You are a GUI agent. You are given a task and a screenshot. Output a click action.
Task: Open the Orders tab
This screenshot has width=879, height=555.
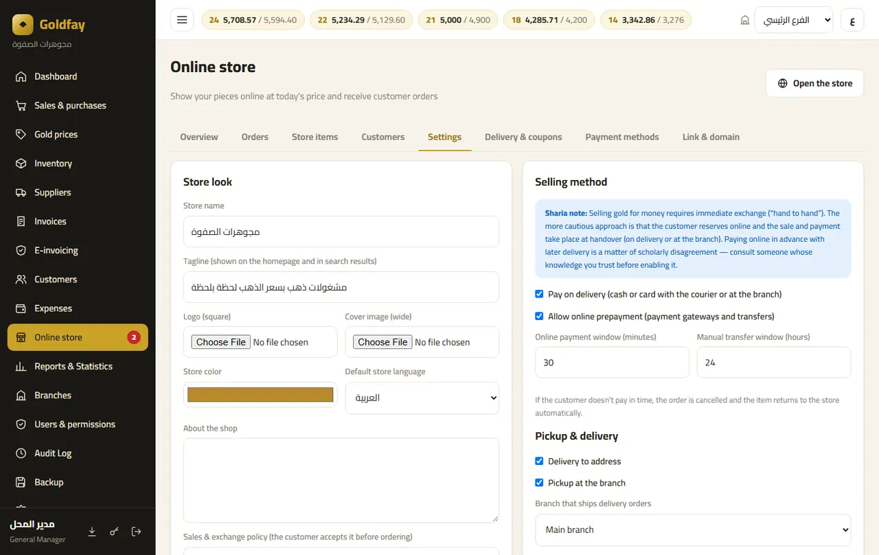[255, 137]
